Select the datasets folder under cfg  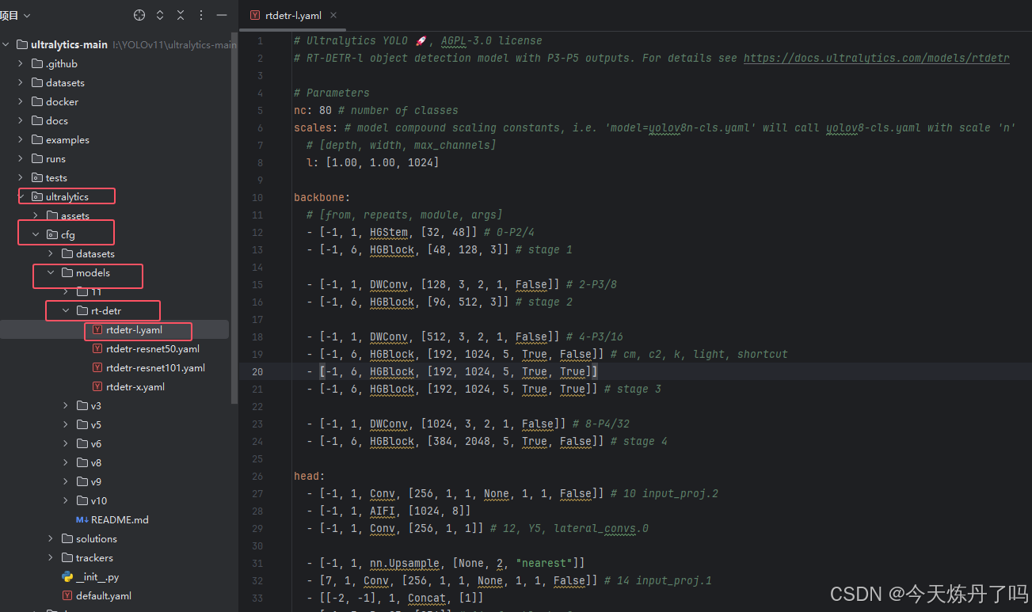coord(95,253)
